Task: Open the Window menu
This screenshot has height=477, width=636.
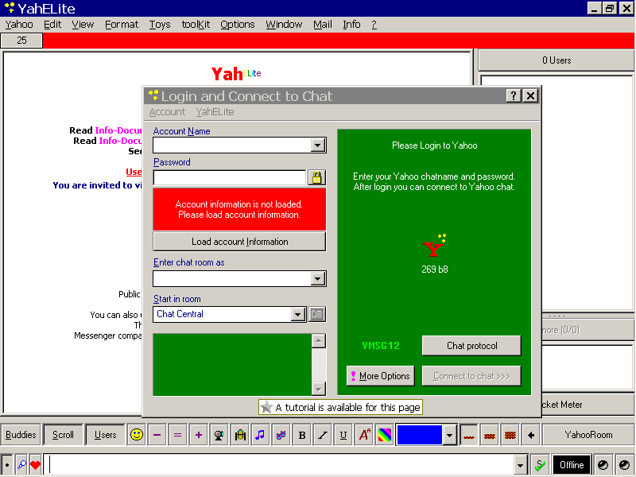Action: (284, 25)
